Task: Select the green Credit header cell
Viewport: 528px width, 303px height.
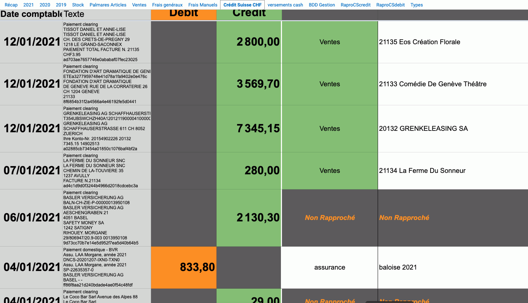Action: (x=249, y=14)
